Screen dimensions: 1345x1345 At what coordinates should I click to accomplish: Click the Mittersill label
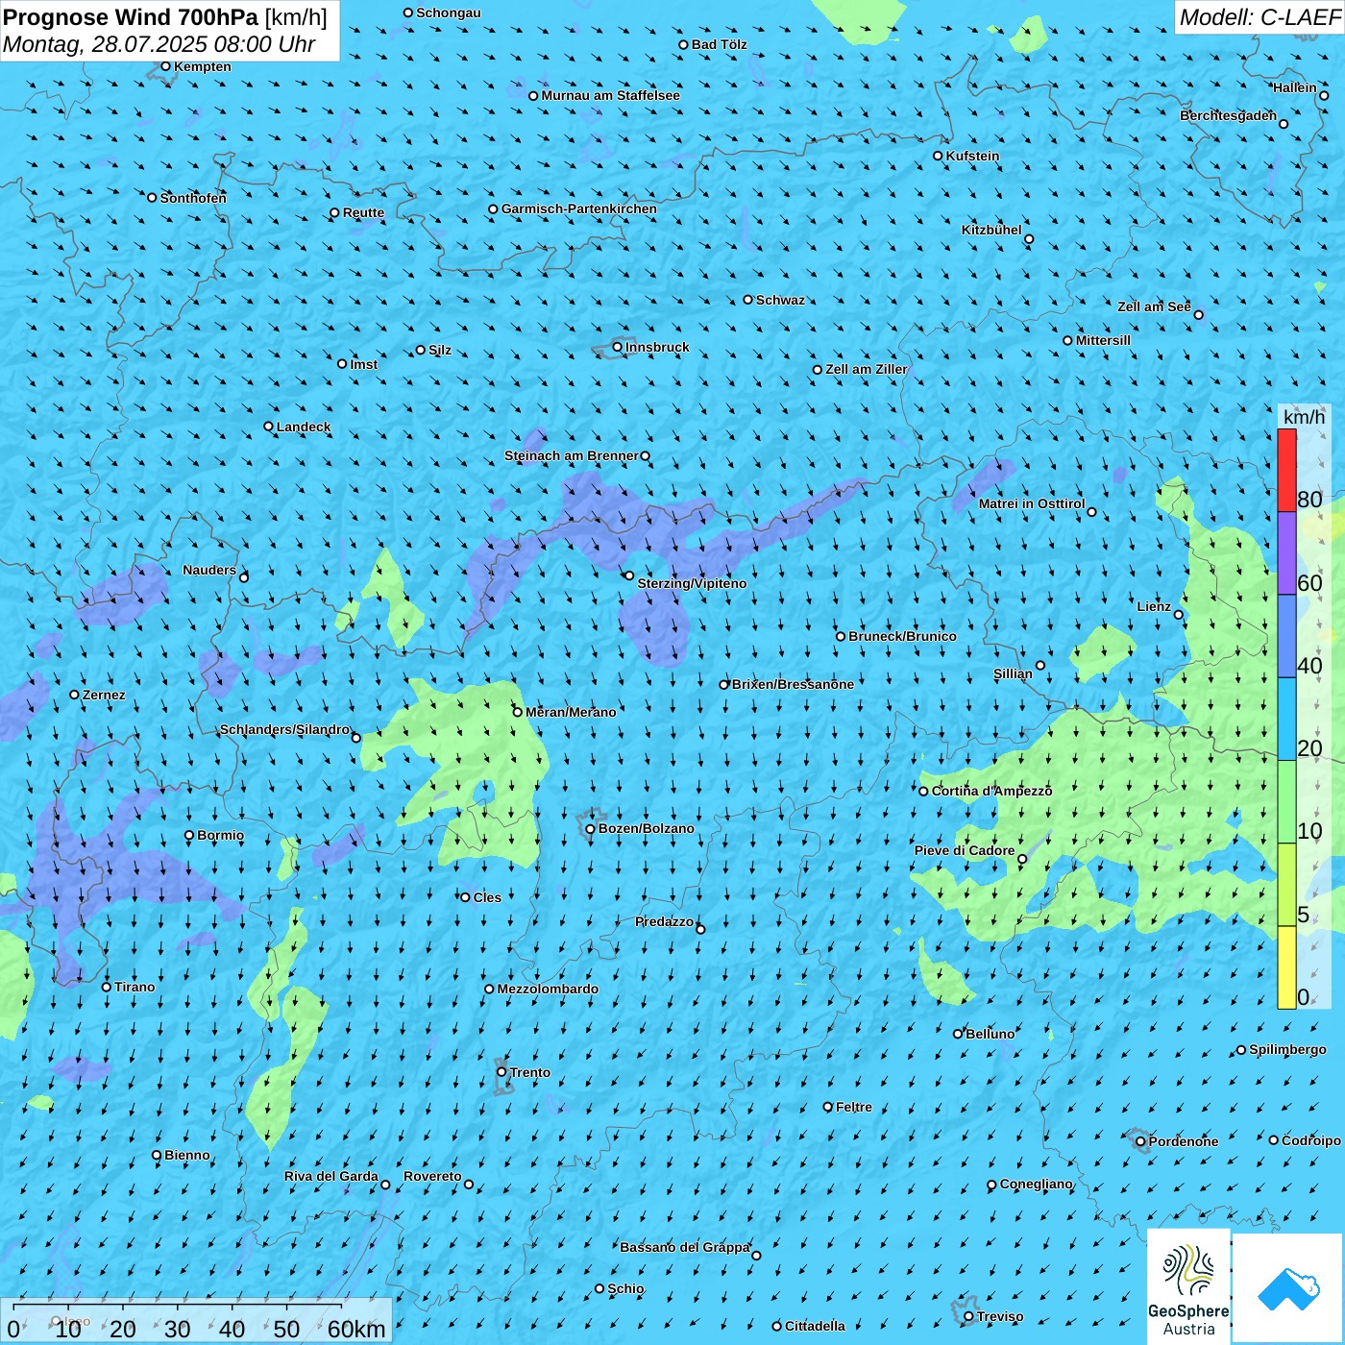(1103, 340)
